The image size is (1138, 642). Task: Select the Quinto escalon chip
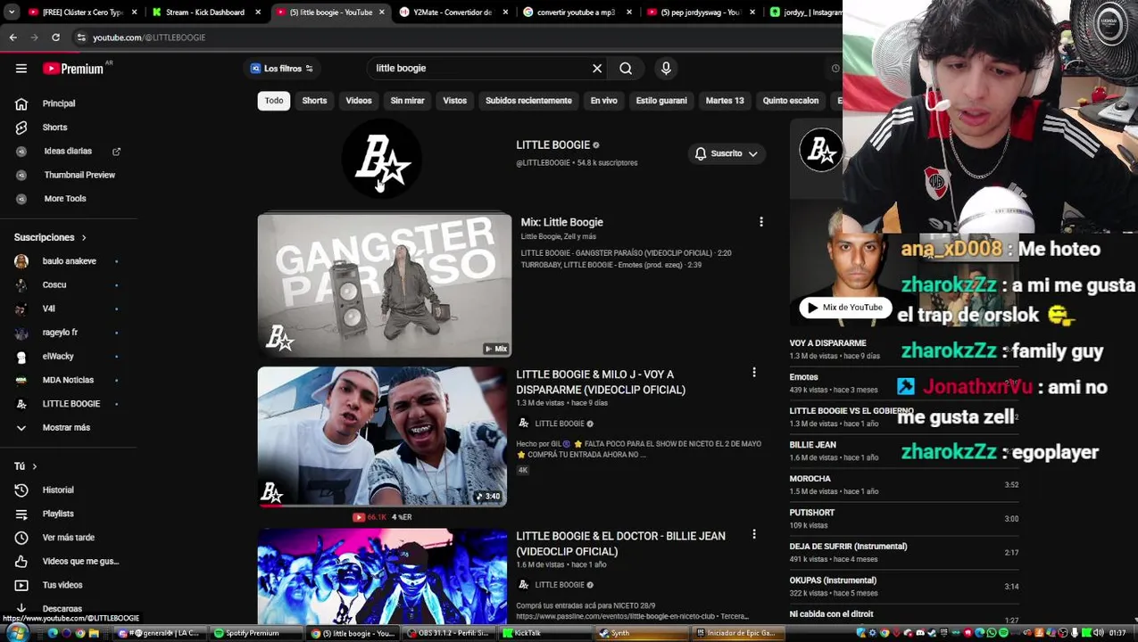click(791, 101)
